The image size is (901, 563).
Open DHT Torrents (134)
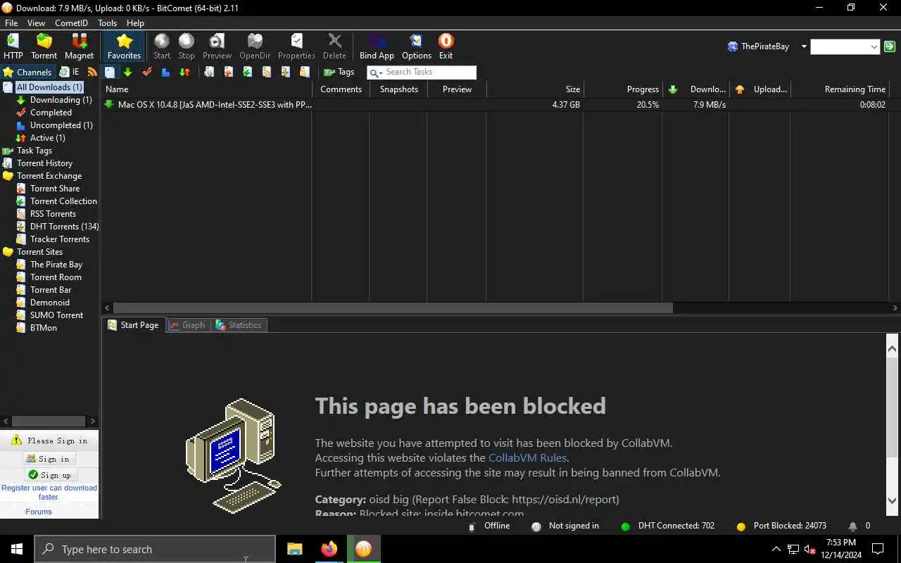(x=64, y=227)
